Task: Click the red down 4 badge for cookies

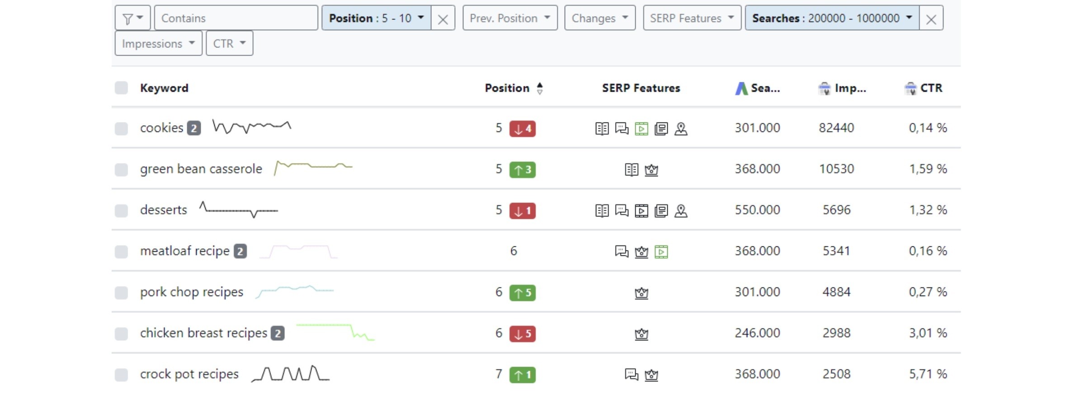Action: pyautogui.click(x=523, y=129)
